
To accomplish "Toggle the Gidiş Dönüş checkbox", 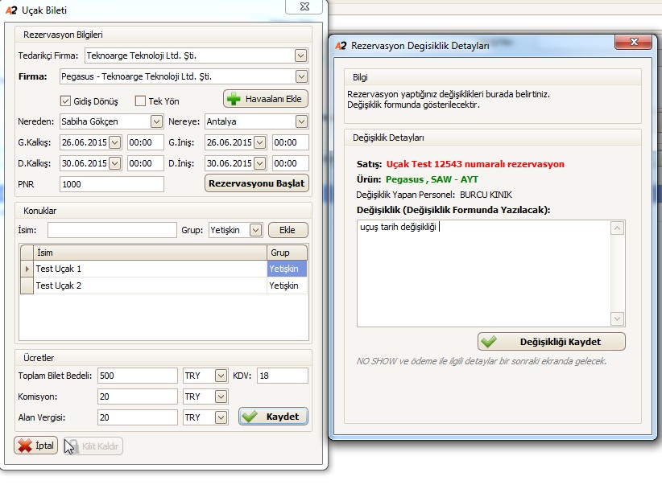I will pos(65,101).
